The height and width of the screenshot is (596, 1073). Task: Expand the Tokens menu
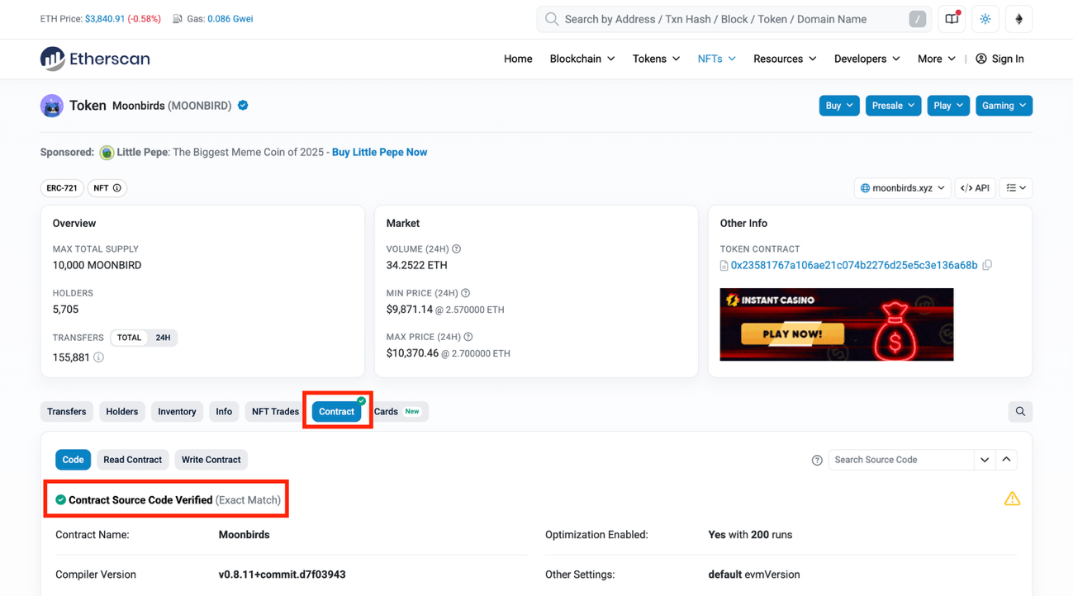(x=657, y=59)
